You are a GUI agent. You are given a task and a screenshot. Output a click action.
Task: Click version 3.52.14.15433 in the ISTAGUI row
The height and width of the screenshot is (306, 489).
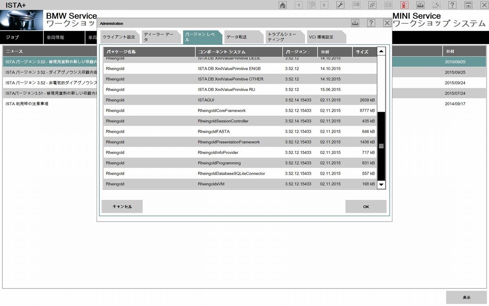pos(298,100)
